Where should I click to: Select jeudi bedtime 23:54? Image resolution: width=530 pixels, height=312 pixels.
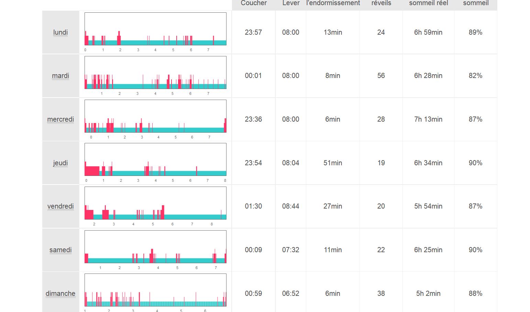point(253,163)
